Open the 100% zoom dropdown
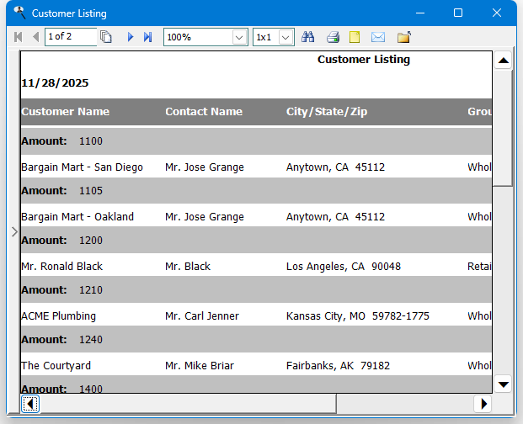 click(x=239, y=37)
